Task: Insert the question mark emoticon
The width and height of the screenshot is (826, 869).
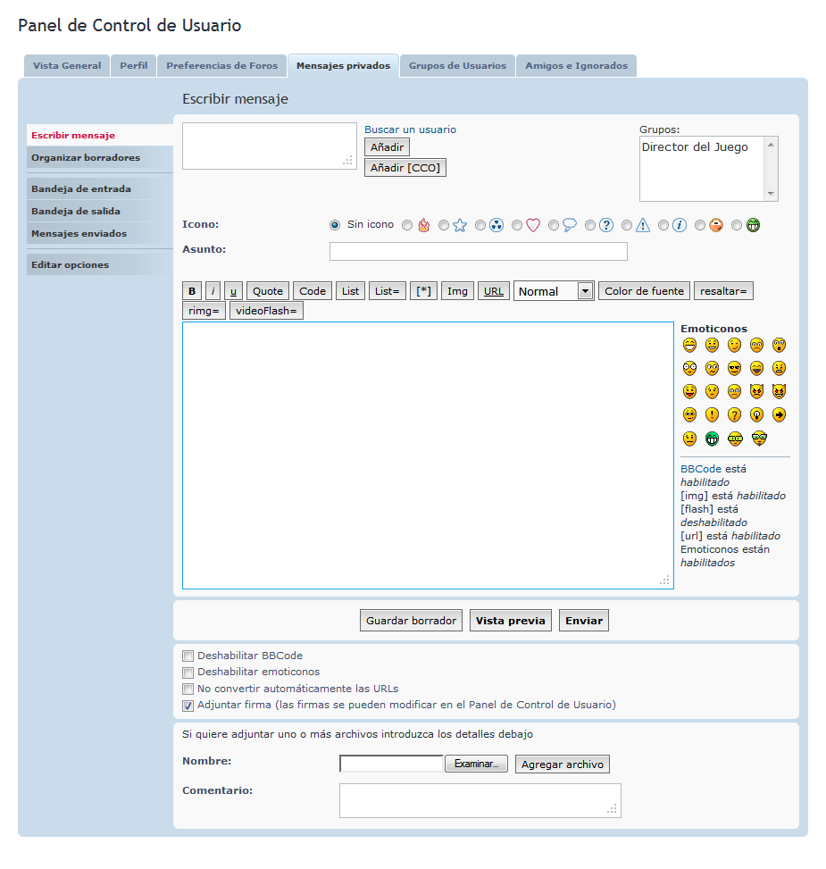Action: pos(734,414)
